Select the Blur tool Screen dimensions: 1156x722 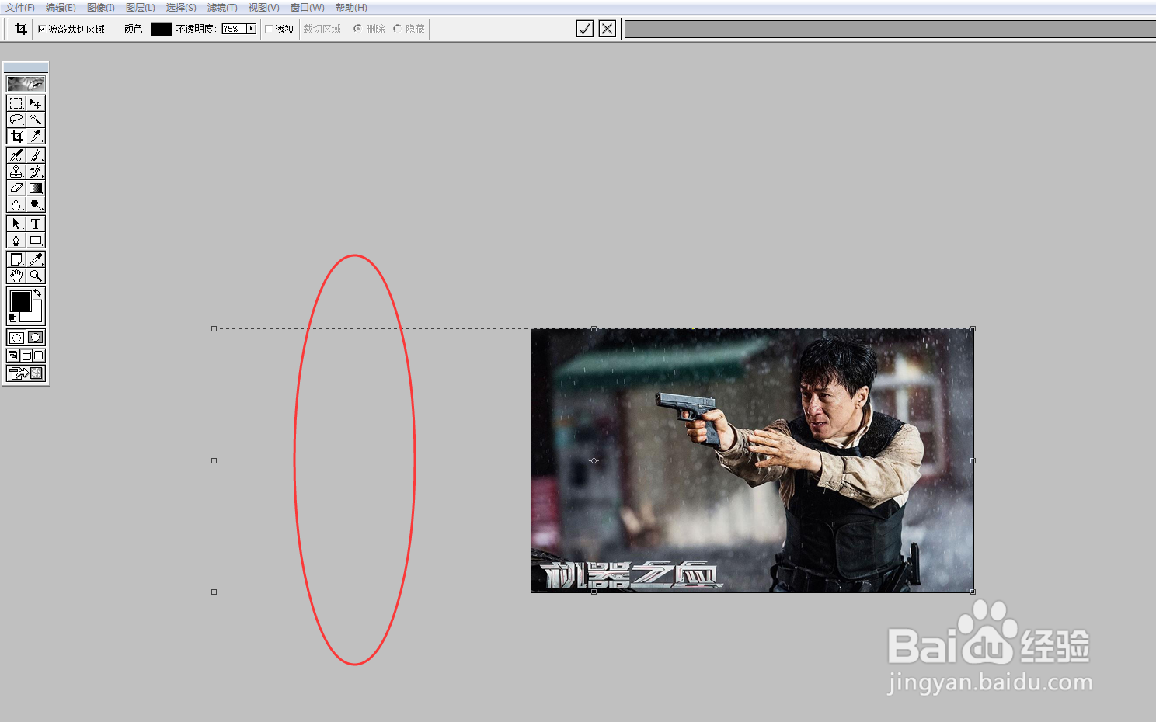pos(16,204)
